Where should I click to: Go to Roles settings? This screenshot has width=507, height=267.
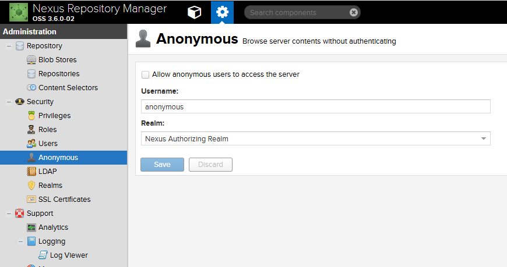pos(48,130)
